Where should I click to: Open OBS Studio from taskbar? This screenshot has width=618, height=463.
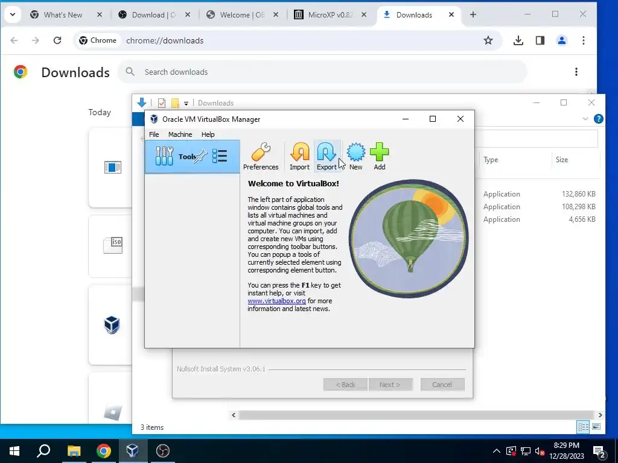[162, 451]
